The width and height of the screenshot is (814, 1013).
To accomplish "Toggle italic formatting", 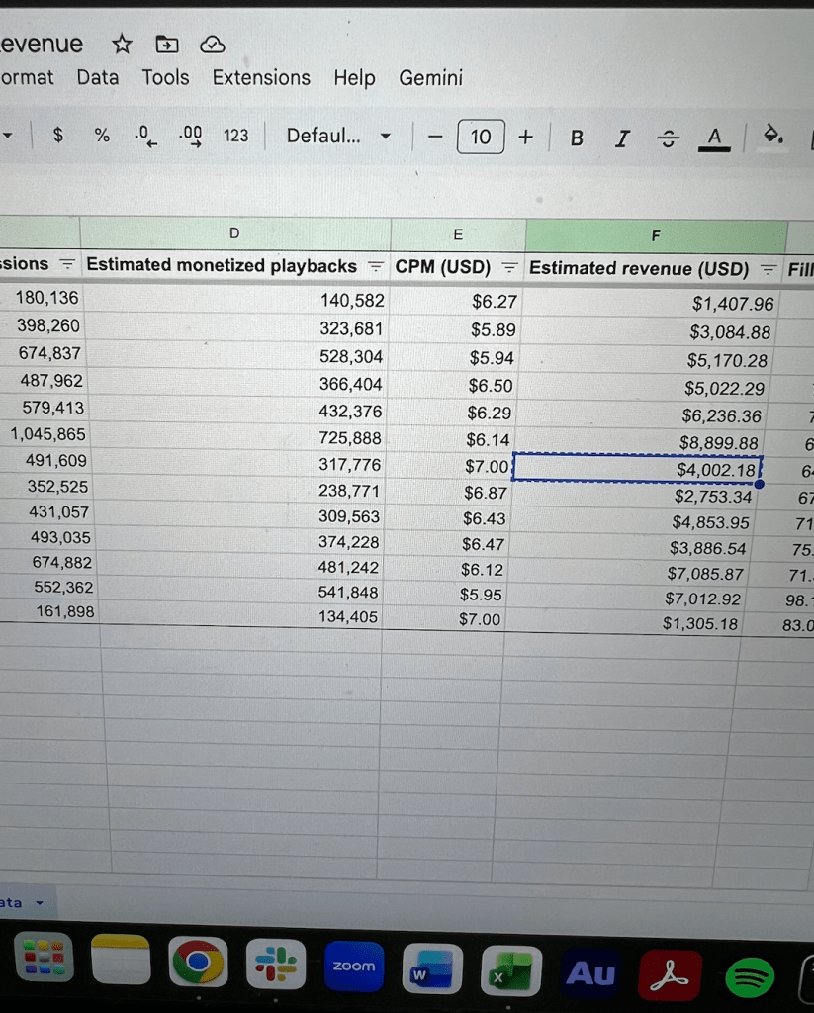I will pos(621,138).
